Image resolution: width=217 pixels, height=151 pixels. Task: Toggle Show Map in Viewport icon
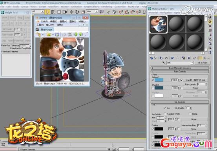click(x=195, y=58)
